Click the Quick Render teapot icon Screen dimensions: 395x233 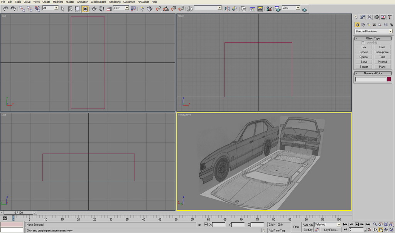(305, 8)
